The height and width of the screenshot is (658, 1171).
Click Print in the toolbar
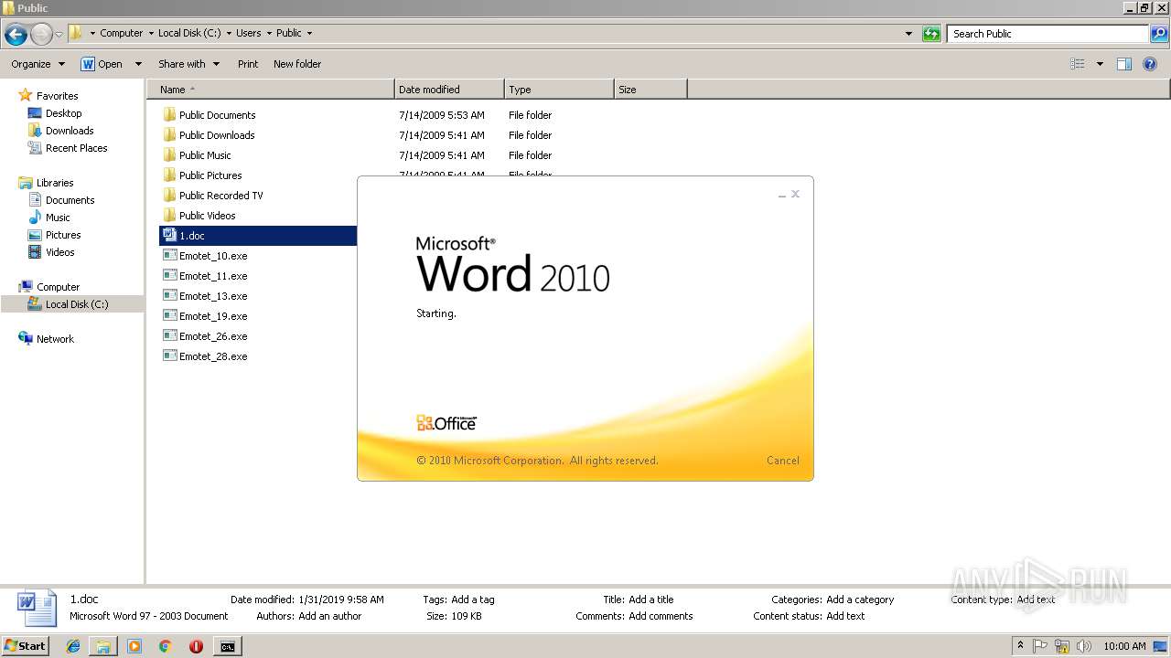pyautogui.click(x=248, y=64)
